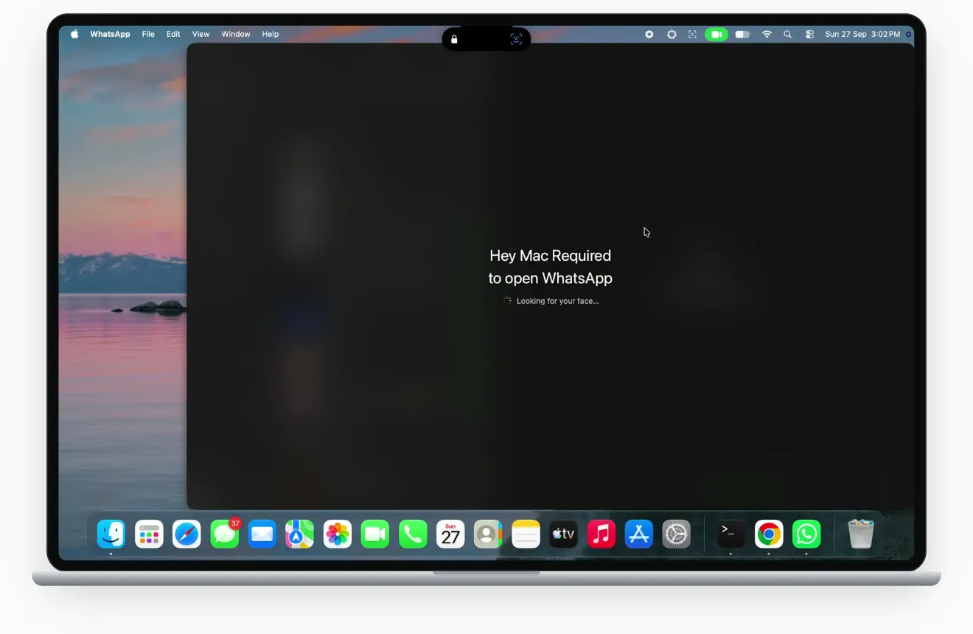
Task: Open Spotlight search in menu bar
Action: click(788, 34)
